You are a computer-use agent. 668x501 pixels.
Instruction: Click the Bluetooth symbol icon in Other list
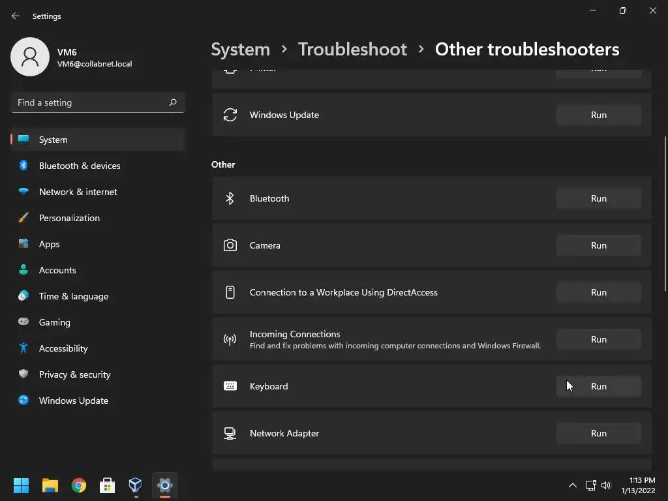230,198
